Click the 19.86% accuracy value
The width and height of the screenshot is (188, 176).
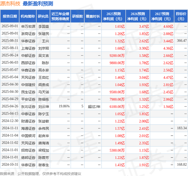point(64,106)
